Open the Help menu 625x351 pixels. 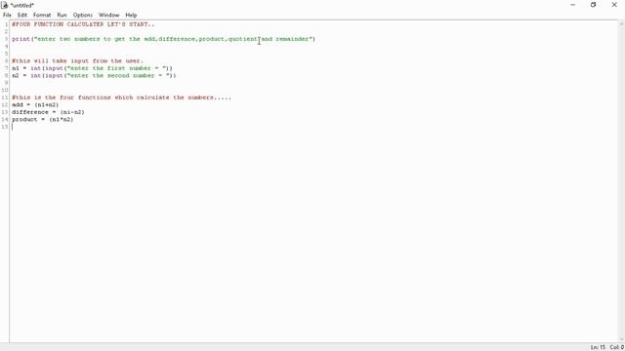(x=131, y=16)
